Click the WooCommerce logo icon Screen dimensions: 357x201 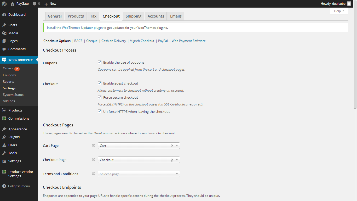[4, 60]
